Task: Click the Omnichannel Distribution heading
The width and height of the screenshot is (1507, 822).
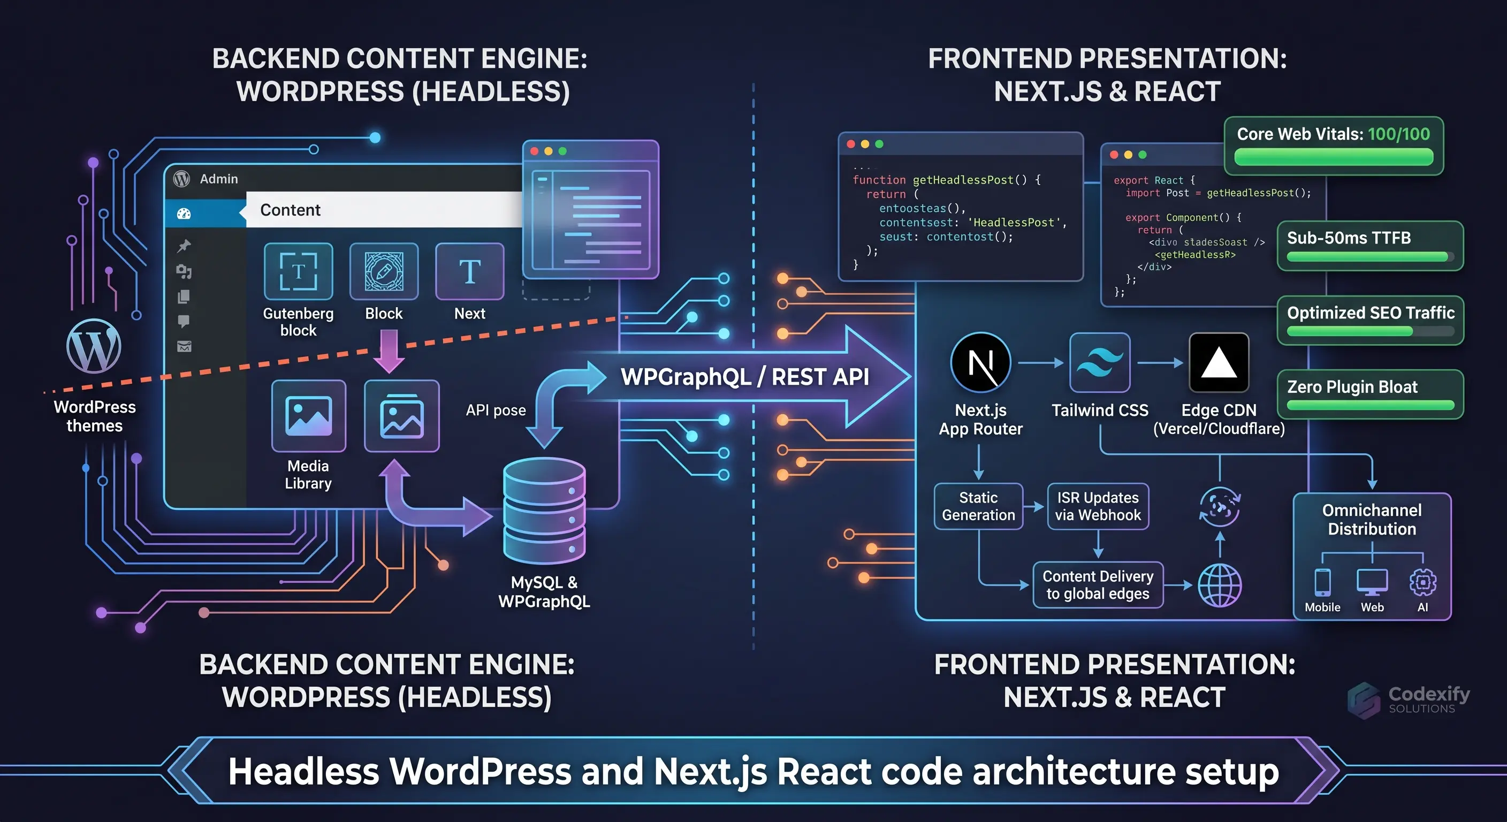Action: (1372, 520)
